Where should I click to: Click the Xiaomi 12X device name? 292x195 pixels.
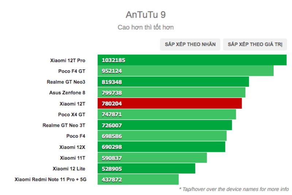click(72, 147)
